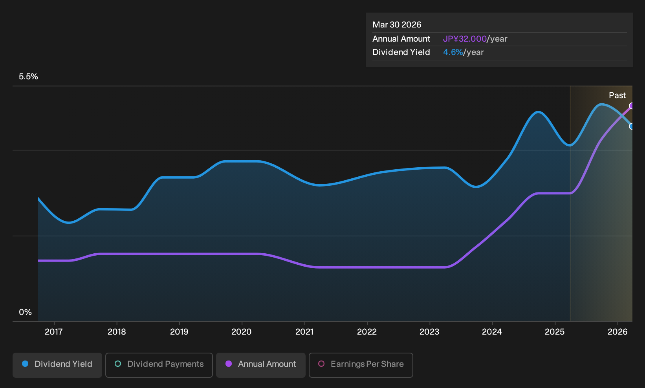Click the 2023 x-axis label
This screenshot has height=388, width=645.
[429, 332]
